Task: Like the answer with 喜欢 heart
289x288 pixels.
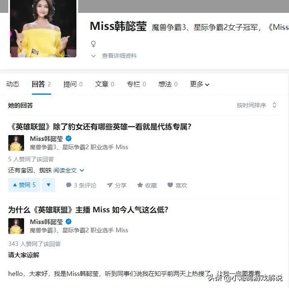Action: 170,185
